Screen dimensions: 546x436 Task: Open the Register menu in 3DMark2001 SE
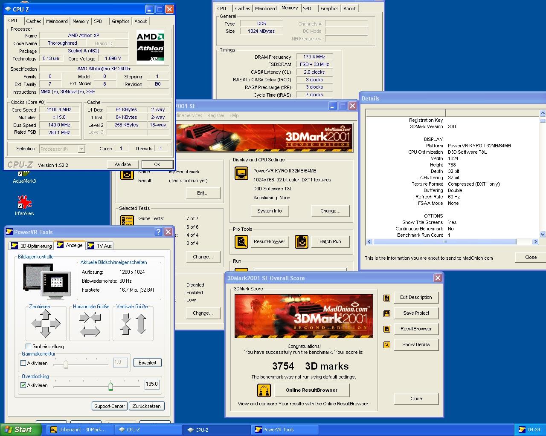216,115
